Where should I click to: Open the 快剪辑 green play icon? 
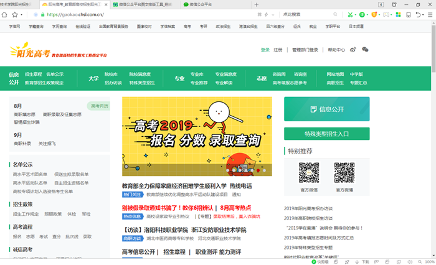[314, 262]
